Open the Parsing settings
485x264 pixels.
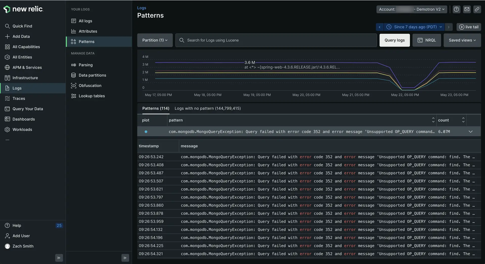click(x=85, y=65)
